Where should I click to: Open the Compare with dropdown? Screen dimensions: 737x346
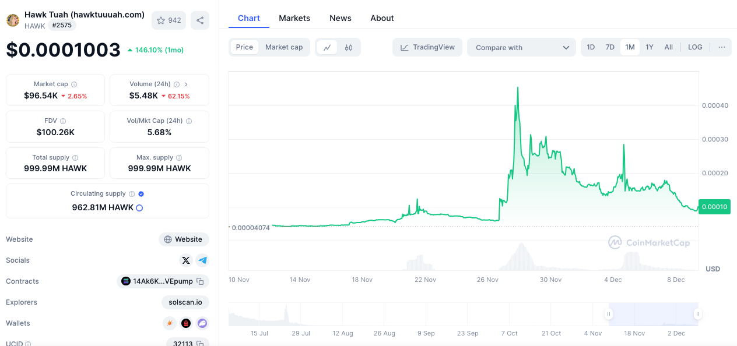pos(521,47)
